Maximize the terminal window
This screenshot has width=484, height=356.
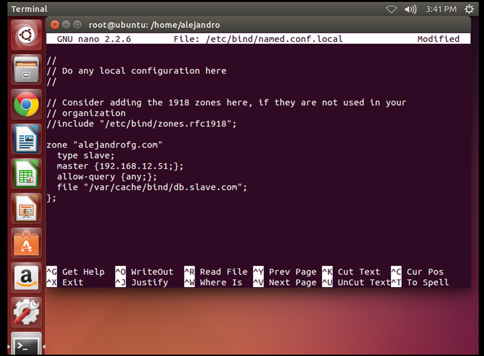[x=77, y=25]
